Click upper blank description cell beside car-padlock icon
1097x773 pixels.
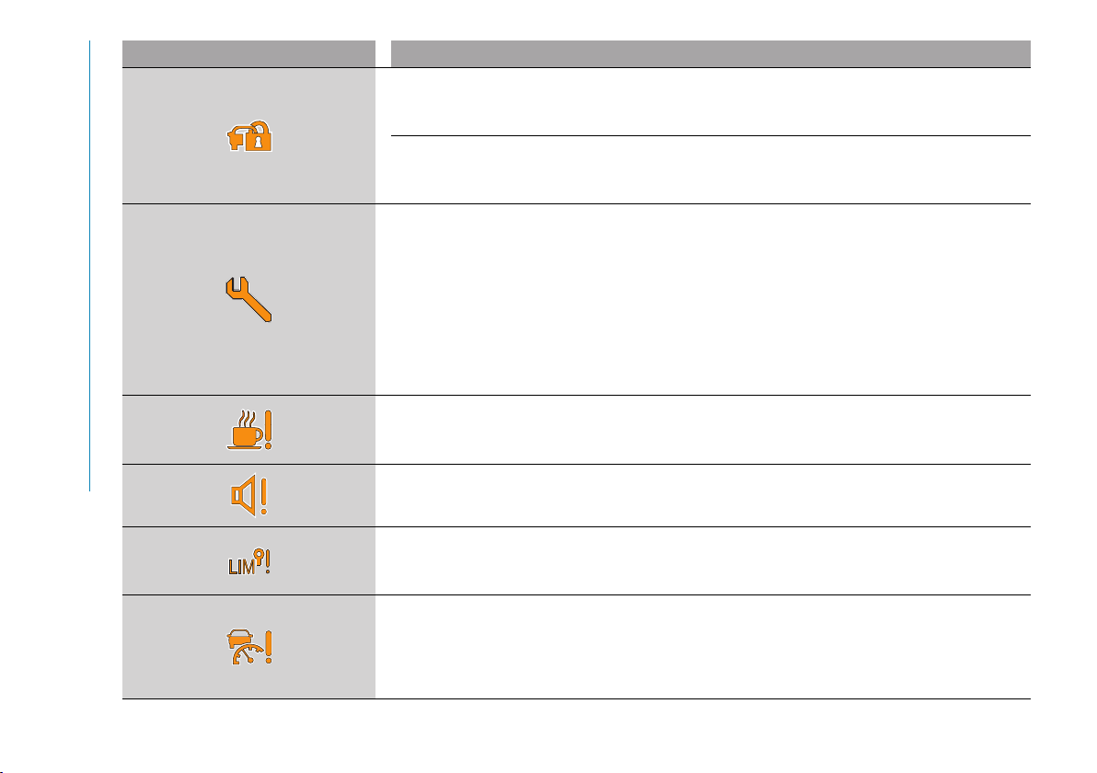tap(710, 102)
